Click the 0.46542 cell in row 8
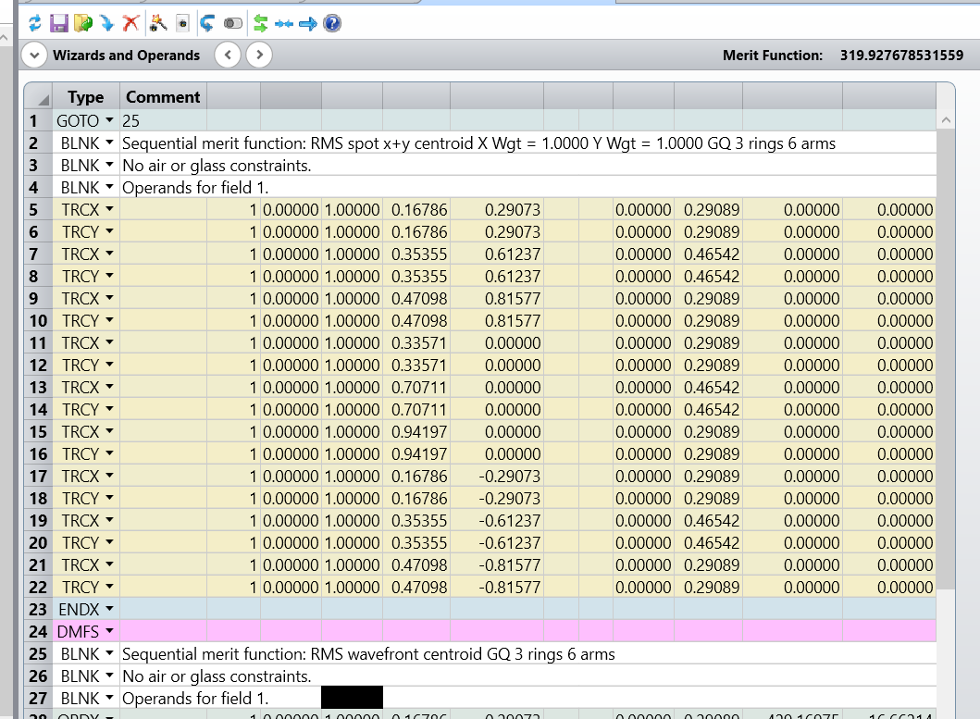980x719 pixels. click(x=708, y=277)
